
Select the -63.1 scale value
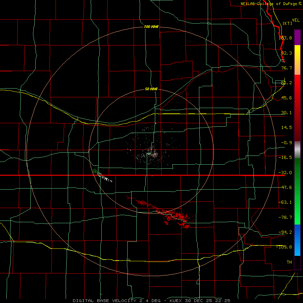[285, 202]
